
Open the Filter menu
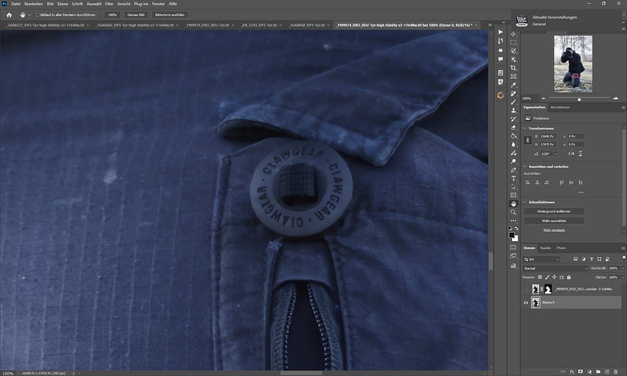tap(109, 4)
